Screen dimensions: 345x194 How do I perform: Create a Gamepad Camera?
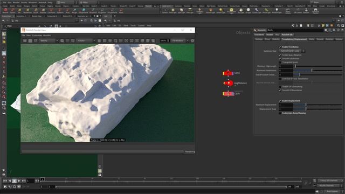point(315,11)
